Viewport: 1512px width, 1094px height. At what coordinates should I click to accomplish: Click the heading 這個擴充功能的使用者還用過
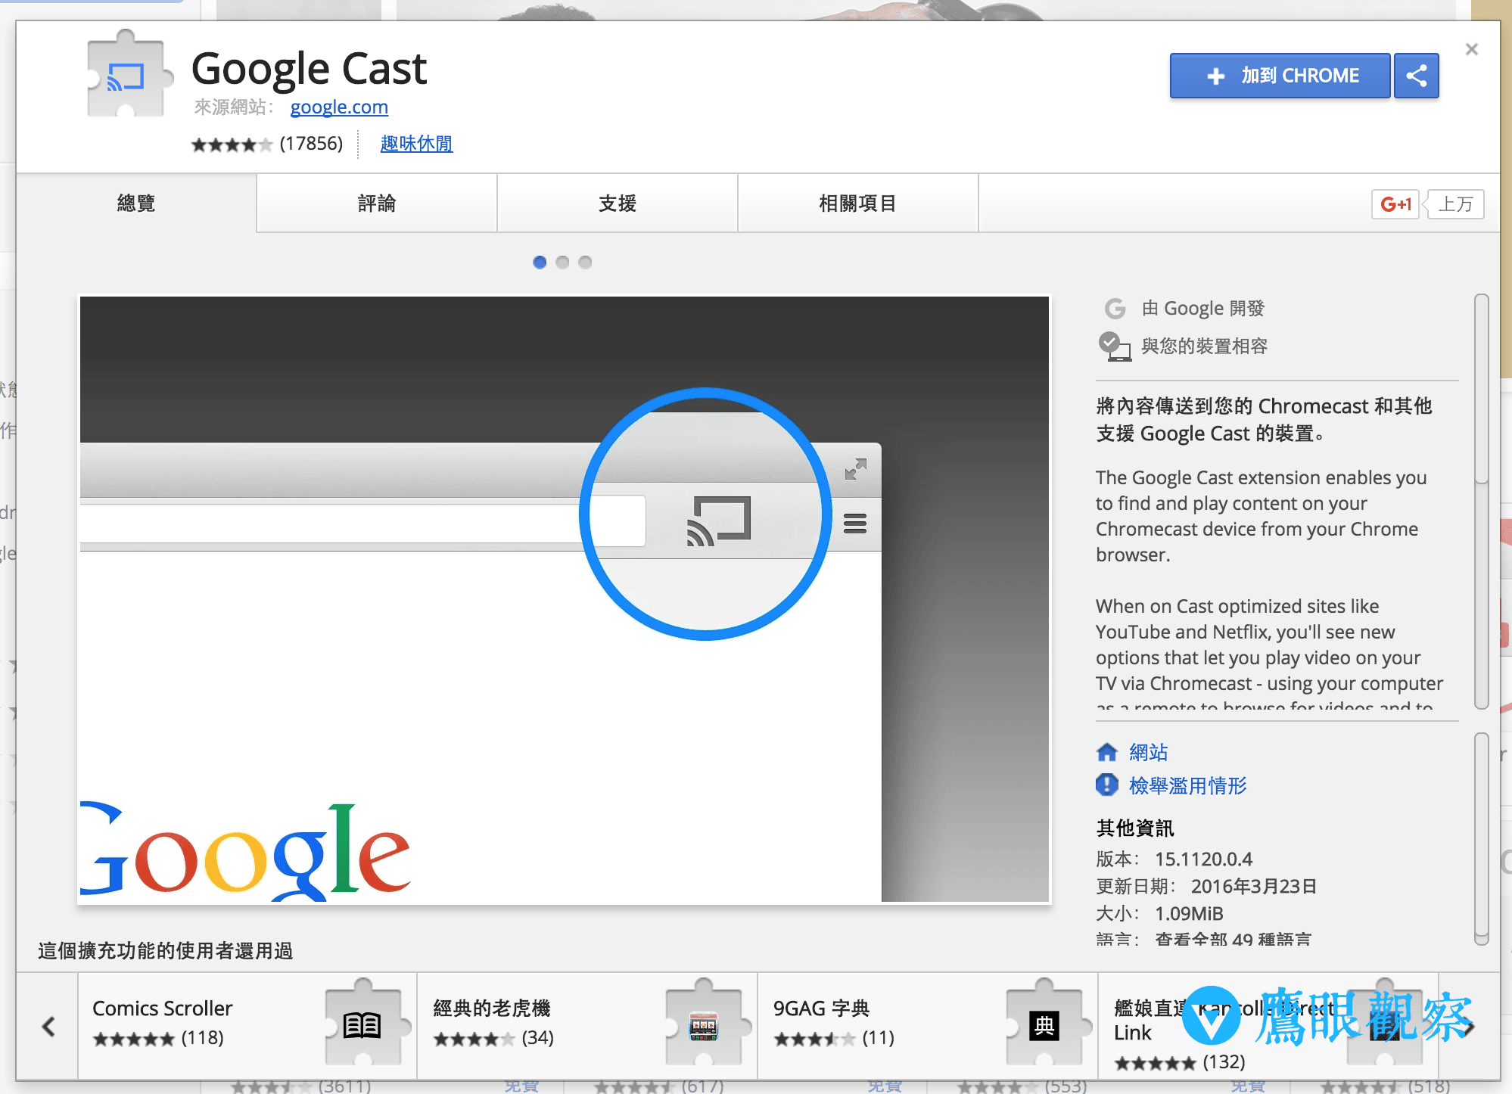coord(166,951)
